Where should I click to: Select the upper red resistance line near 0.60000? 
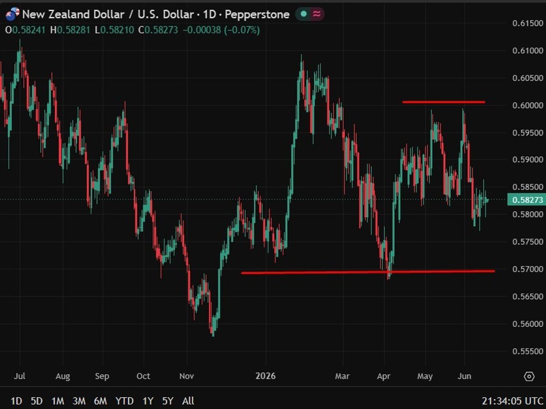point(444,102)
